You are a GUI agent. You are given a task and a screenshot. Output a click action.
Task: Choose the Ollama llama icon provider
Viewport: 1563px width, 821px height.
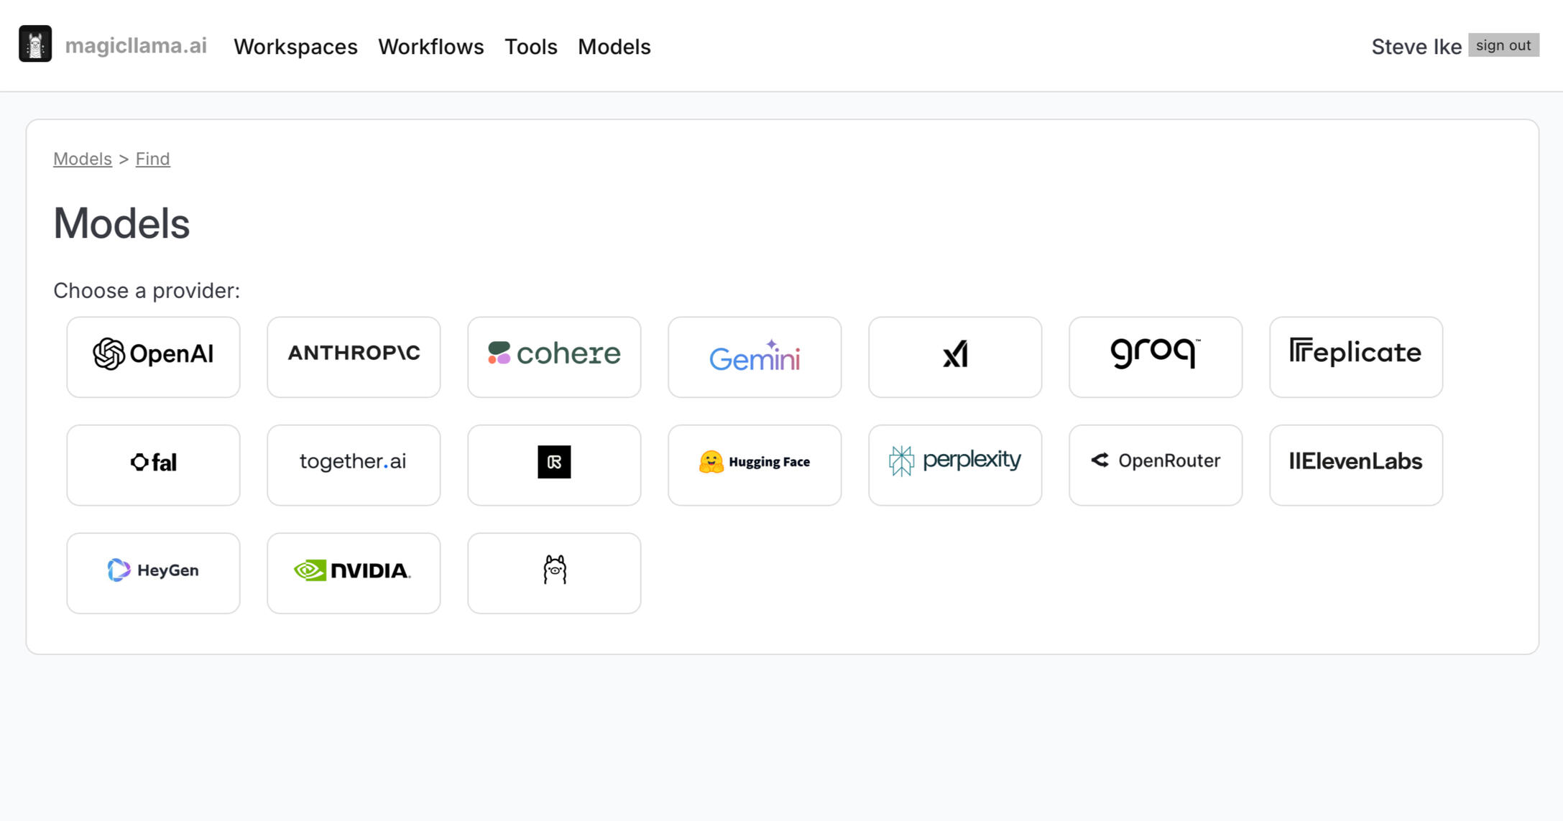554,572
